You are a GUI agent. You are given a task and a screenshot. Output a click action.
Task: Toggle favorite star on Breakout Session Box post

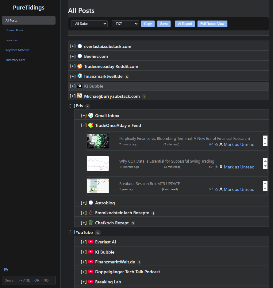point(216,190)
